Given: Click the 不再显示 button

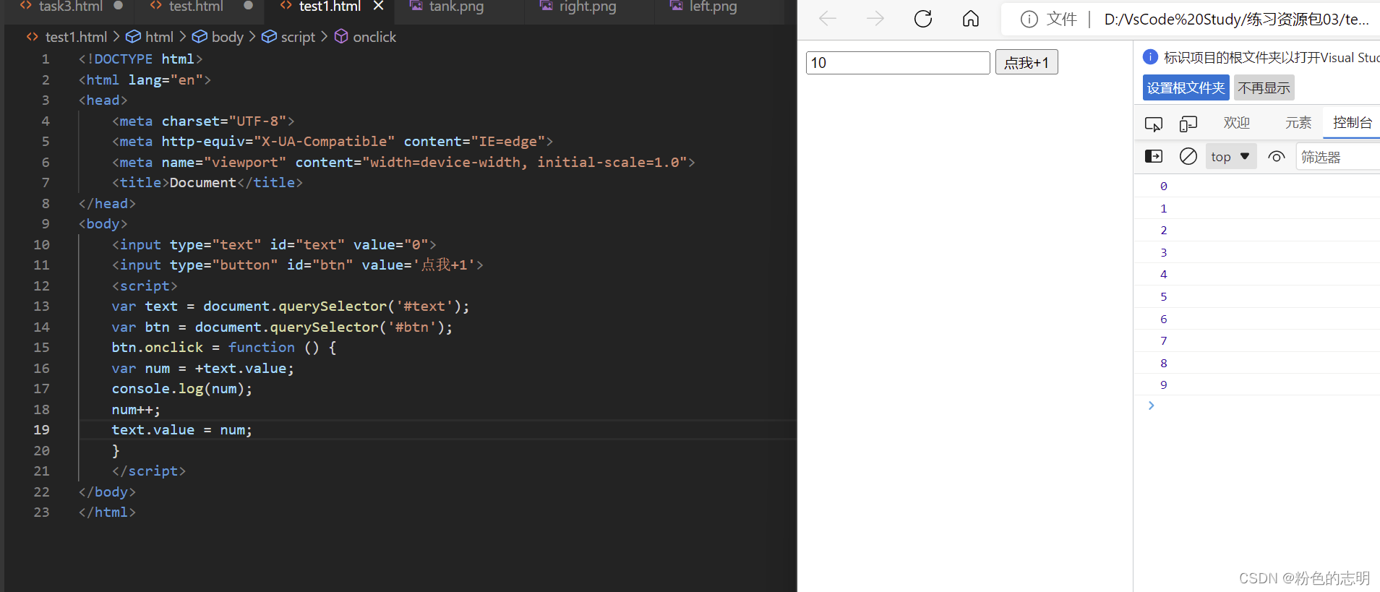Looking at the screenshot, I should (x=1264, y=87).
